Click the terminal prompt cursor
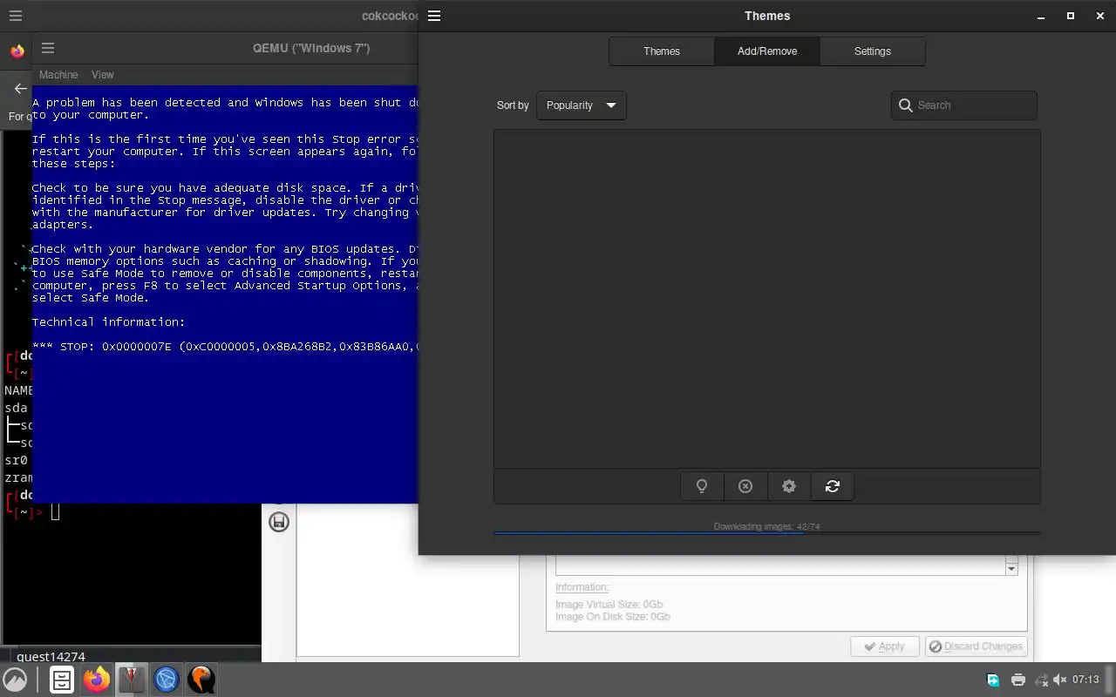1116x697 pixels. pyautogui.click(x=56, y=511)
